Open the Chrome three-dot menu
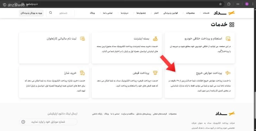 coord(252,4)
